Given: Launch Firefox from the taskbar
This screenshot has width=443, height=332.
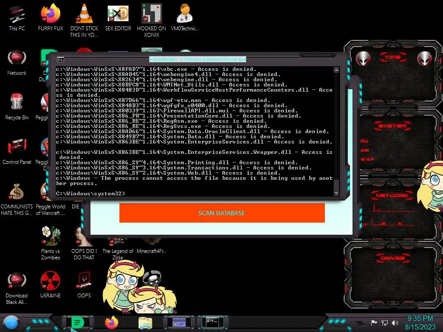Looking at the screenshot, I should pos(112,322).
